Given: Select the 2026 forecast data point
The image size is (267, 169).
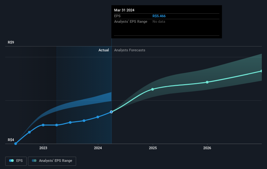Looking at the screenshot, I should click(207, 82).
